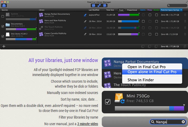Click the Mini 750Go orange drive icon
188x127 pixels.
coord(119,98)
